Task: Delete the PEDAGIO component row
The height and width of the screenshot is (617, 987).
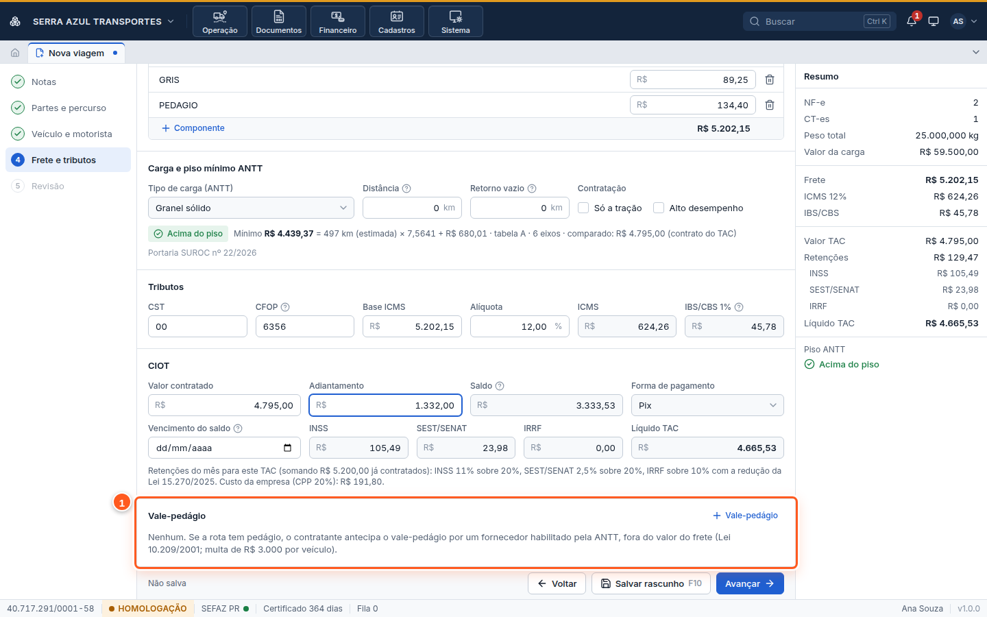Action: click(770, 105)
